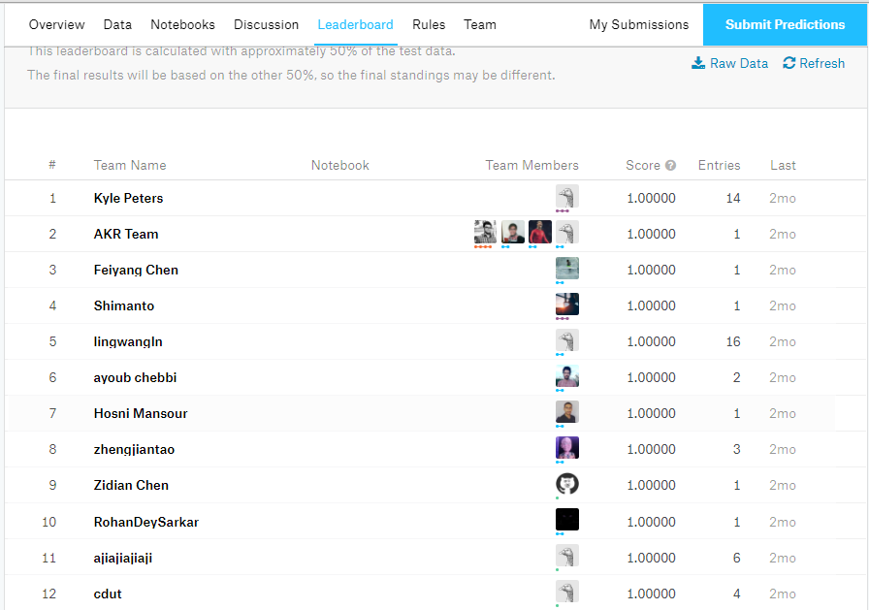Viewport: 869px width, 610px height.
Task: Open the Kyle Peters team name
Action: click(128, 199)
